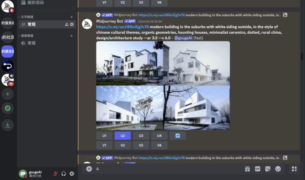The height and width of the screenshot is (180, 305).
Task: Collapse the 文字频道 category
Action: [27, 17]
